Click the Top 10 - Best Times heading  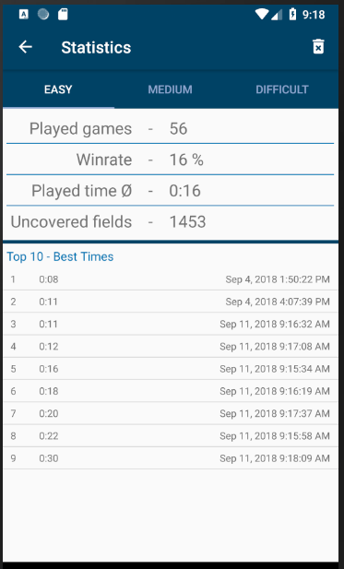pos(60,256)
